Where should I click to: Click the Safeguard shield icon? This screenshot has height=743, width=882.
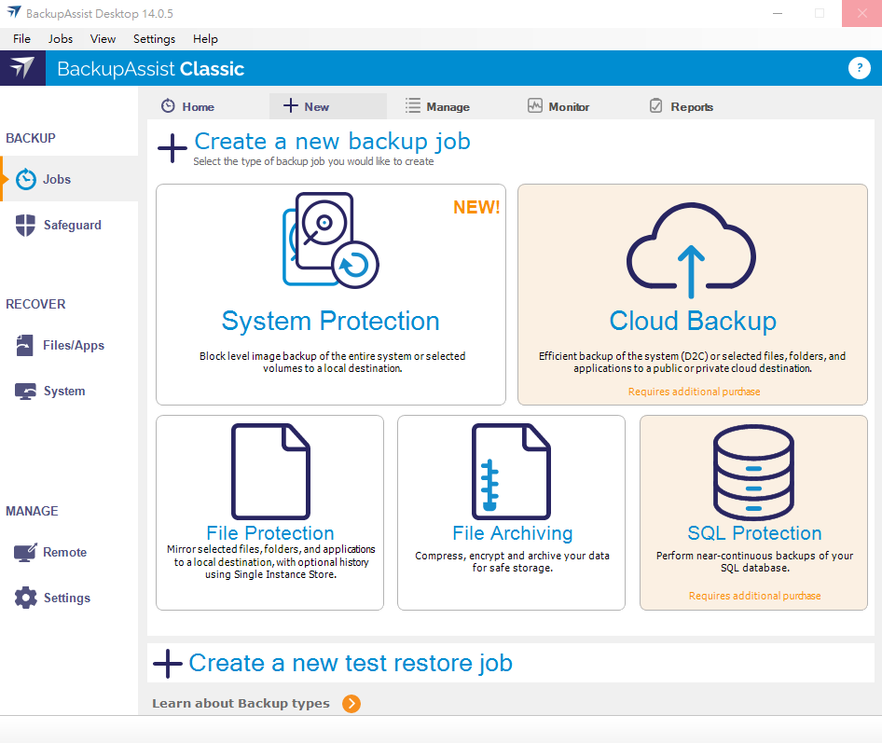tap(25, 226)
